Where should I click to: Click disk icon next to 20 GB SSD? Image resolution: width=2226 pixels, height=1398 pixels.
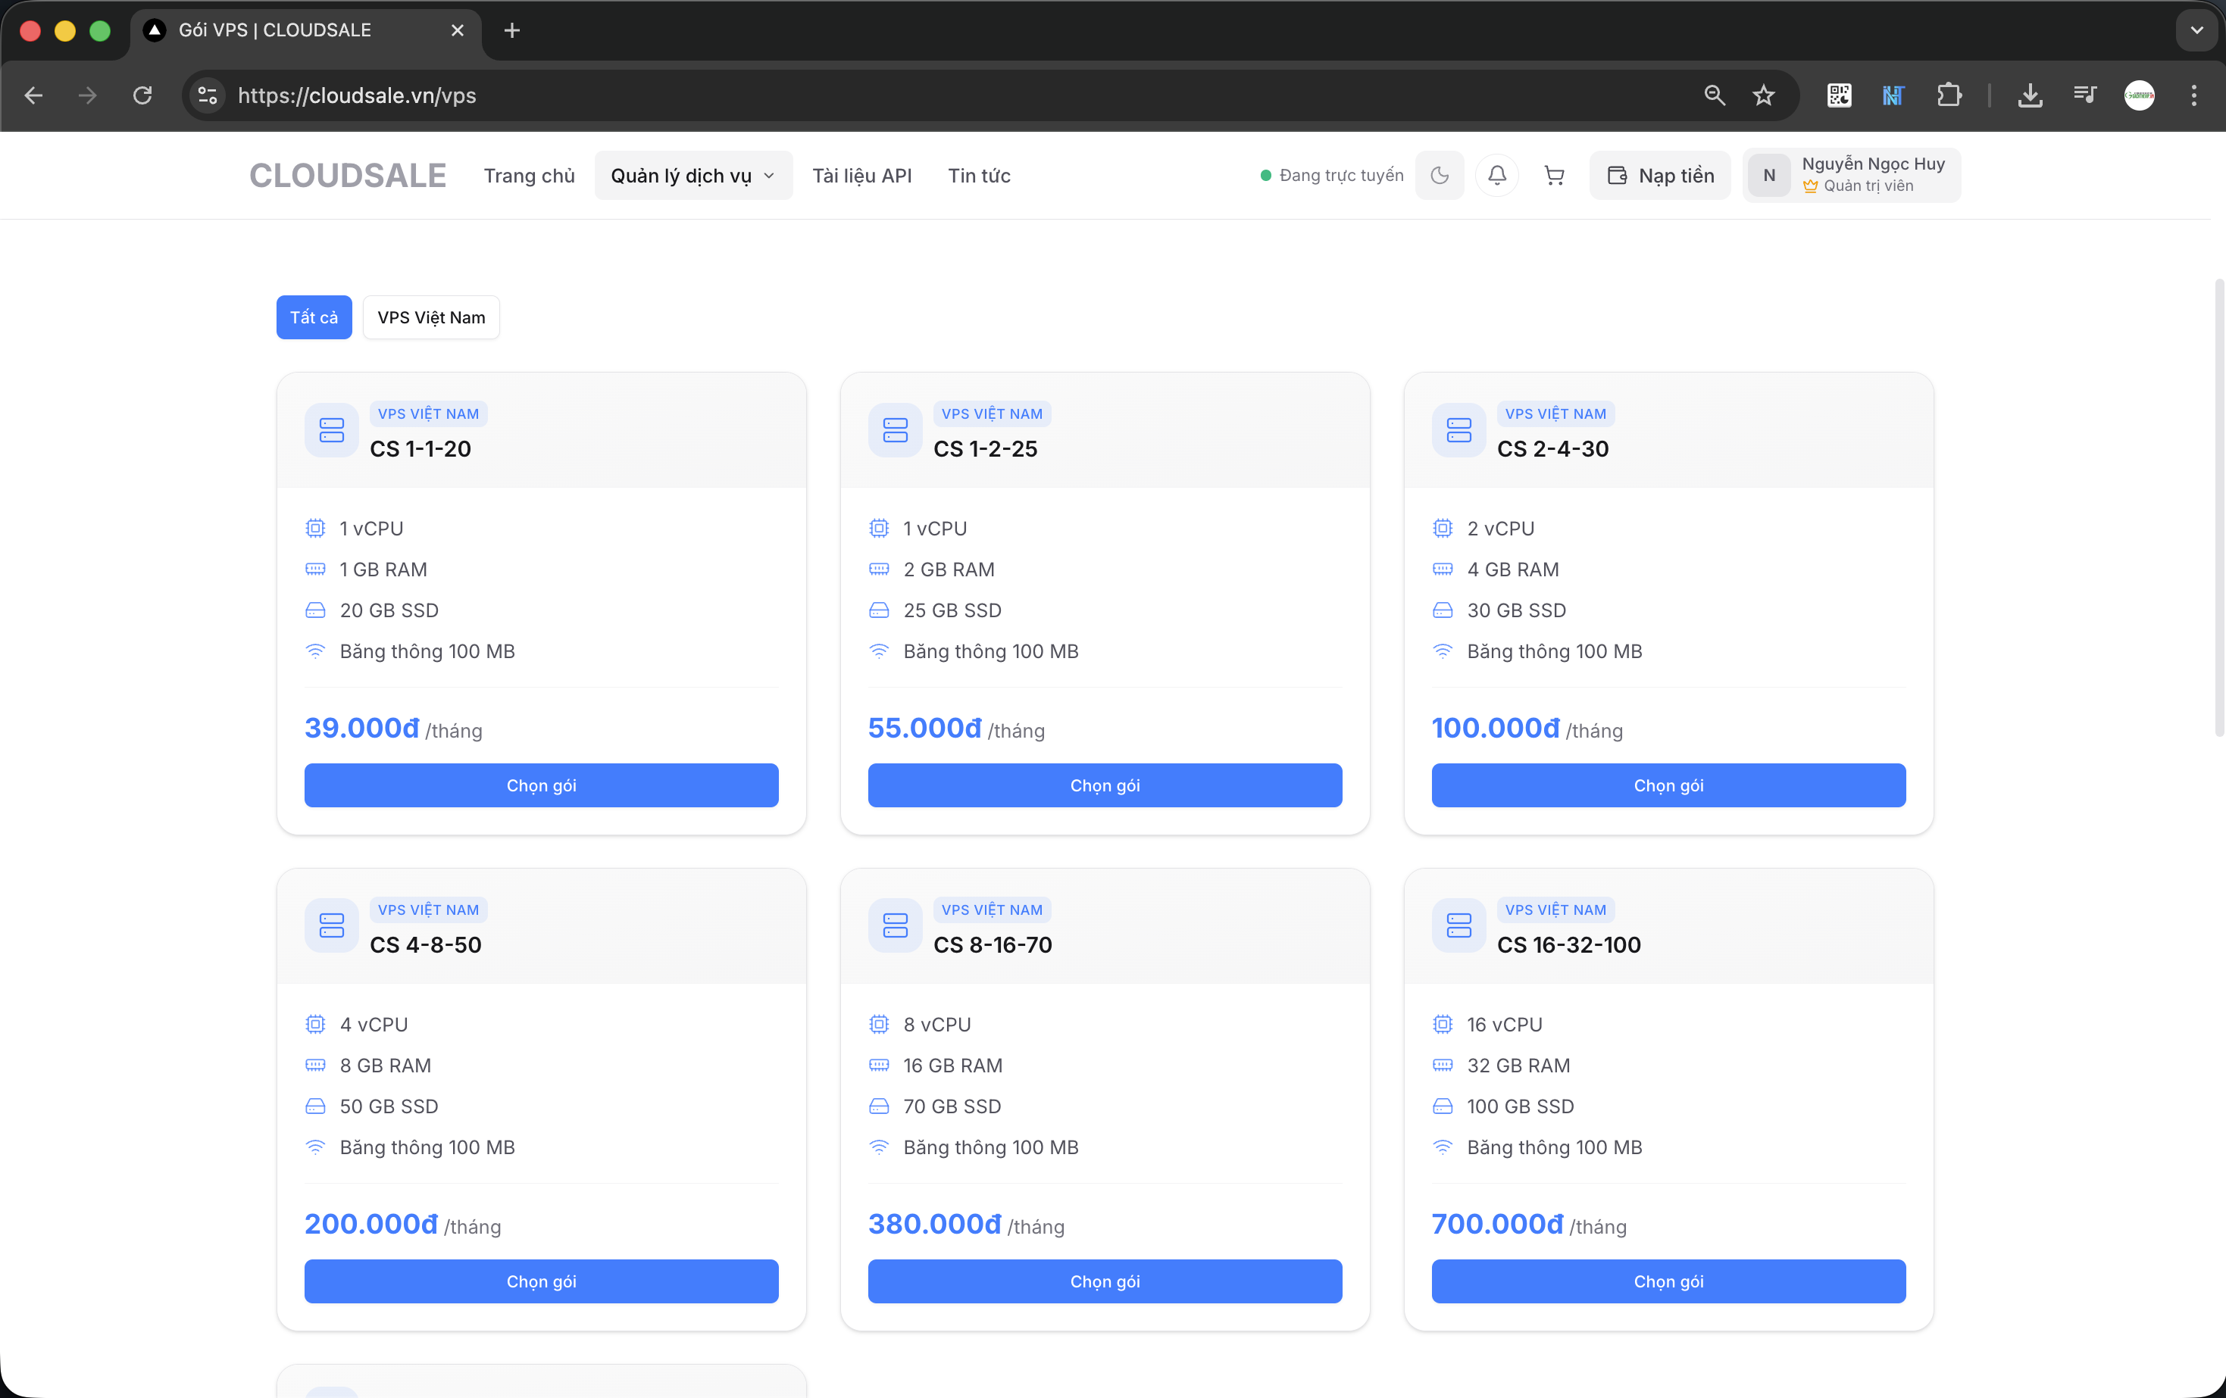[315, 610]
